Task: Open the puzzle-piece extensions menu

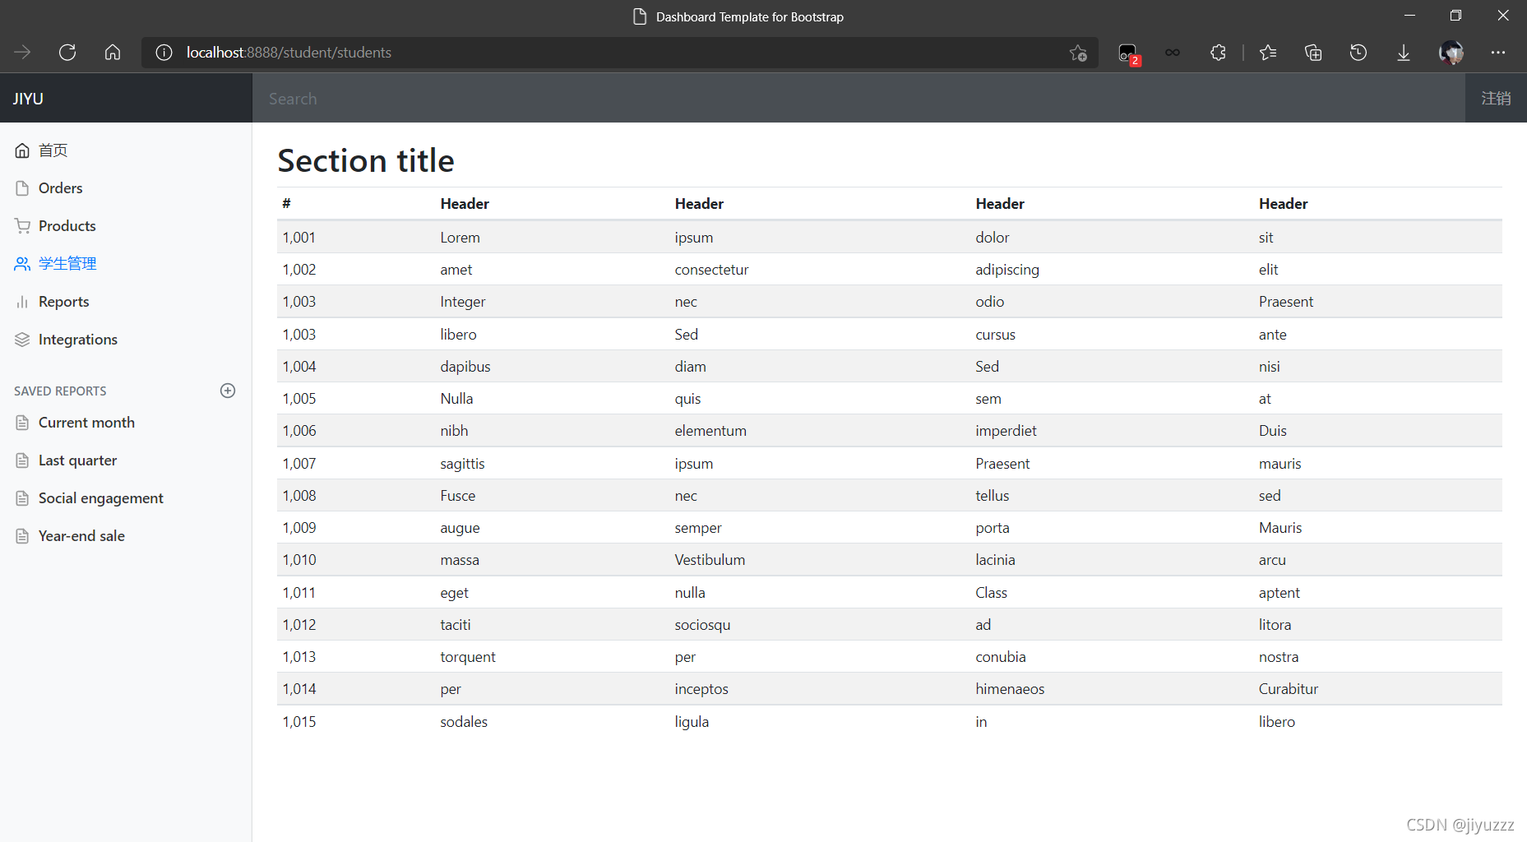Action: (x=1218, y=53)
